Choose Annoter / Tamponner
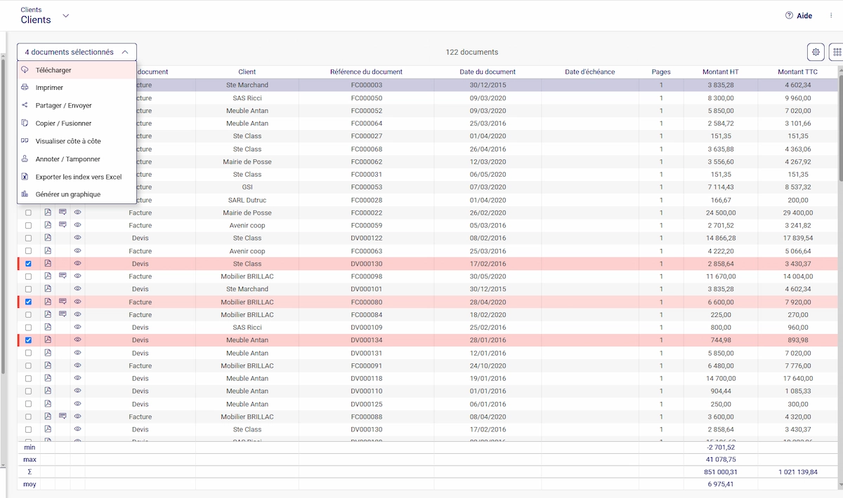The image size is (843, 498). coord(77,159)
